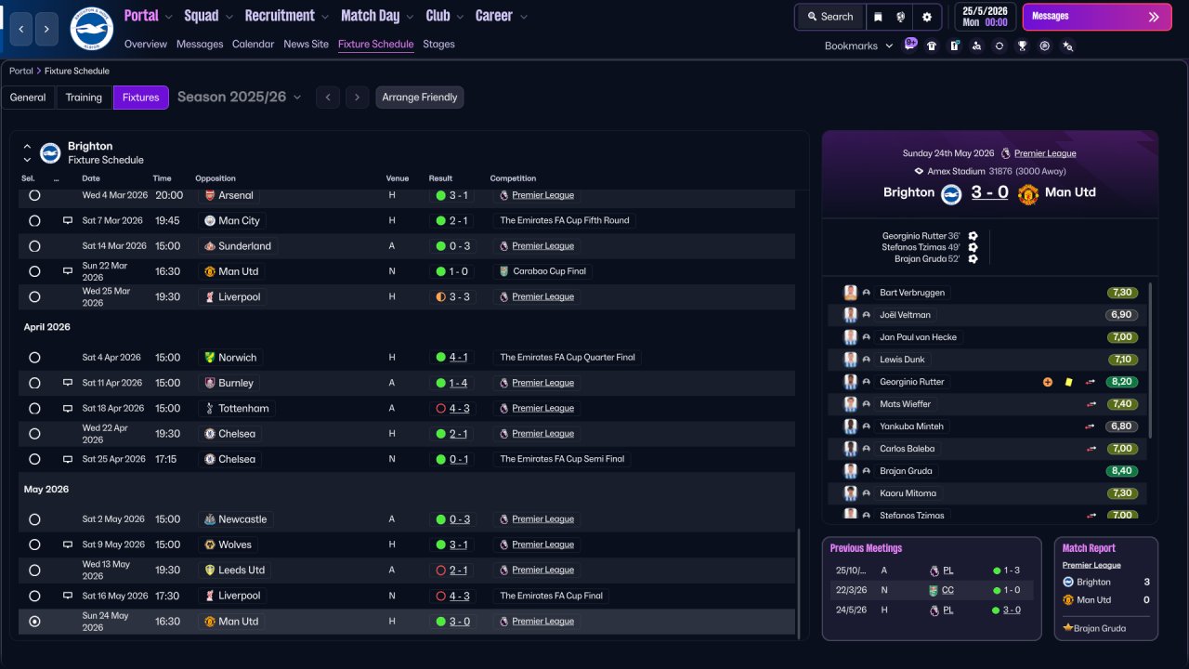Click the goal icon next to Georginio Rutter 36'
The image size is (1189, 669).
(x=973, y=236)
